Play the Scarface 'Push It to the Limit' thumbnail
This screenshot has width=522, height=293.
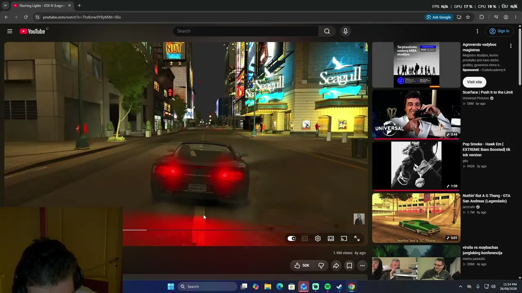point(416,114)
